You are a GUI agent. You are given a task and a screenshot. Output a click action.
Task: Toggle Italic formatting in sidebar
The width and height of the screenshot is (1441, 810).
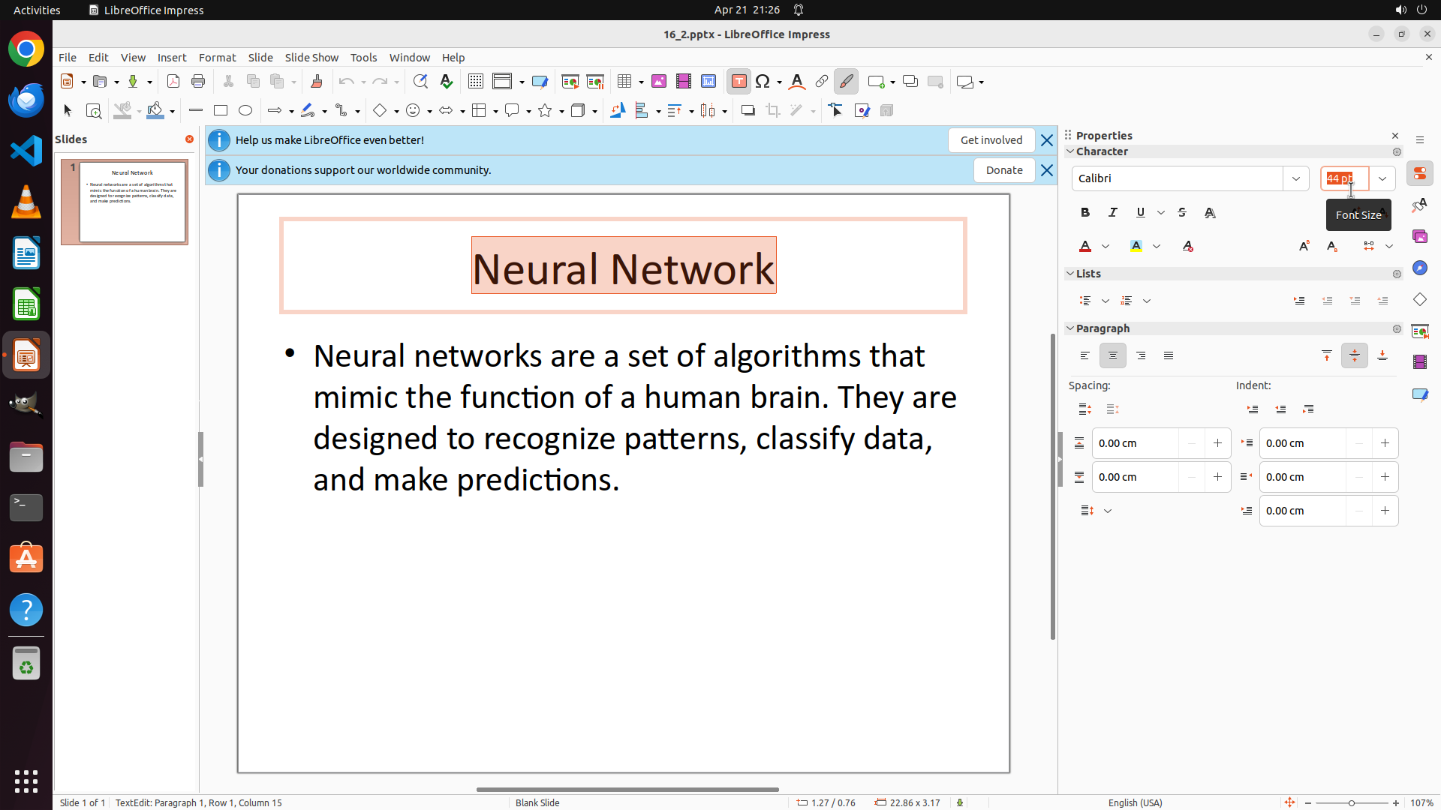tap(1113, 213)
